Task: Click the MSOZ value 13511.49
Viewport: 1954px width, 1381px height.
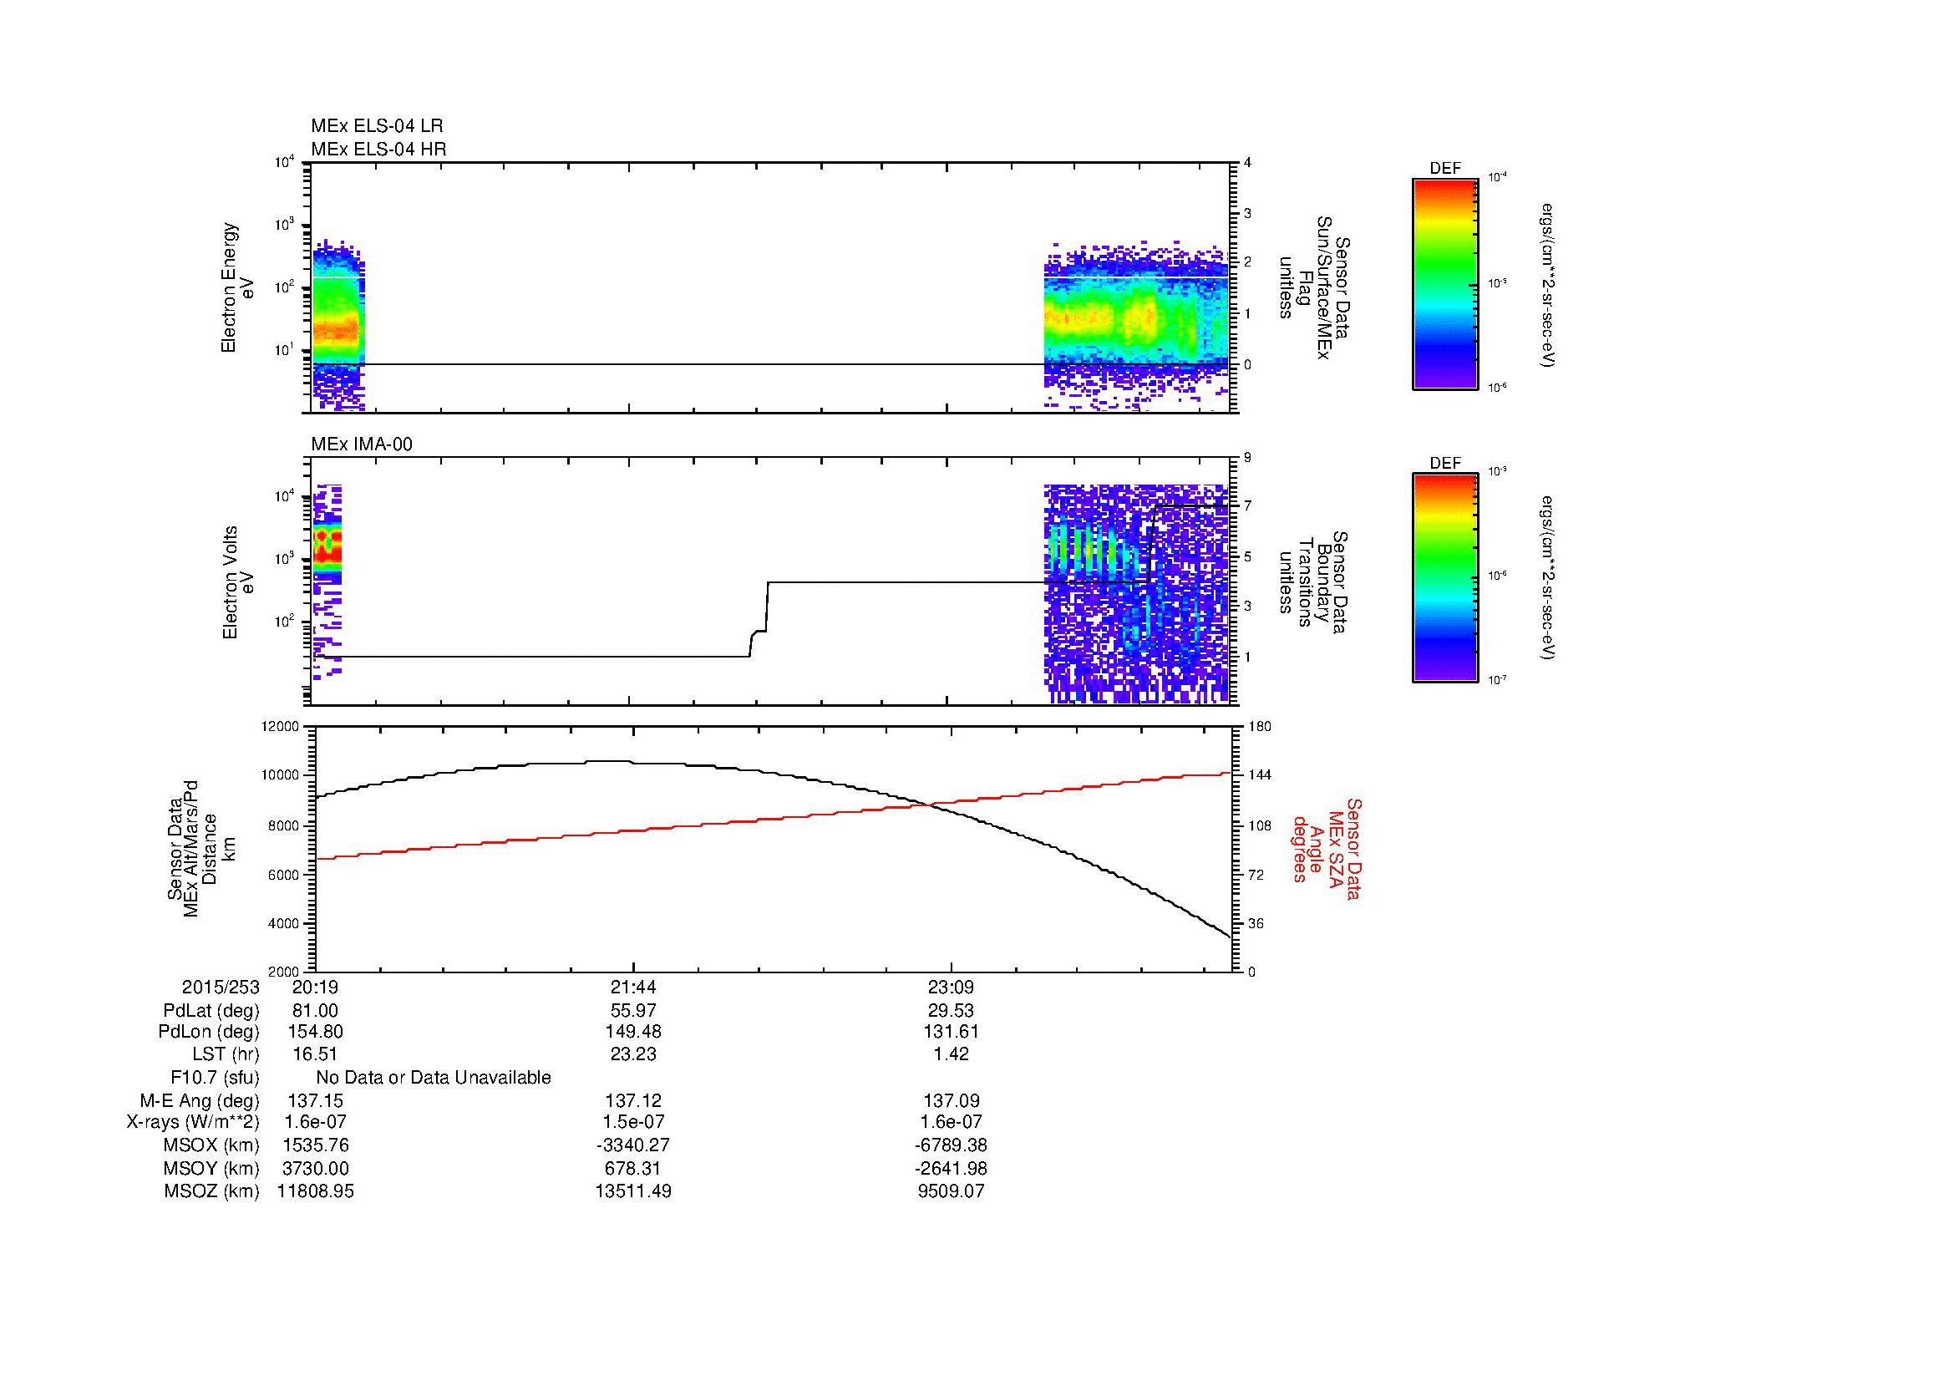Action: (633, 1191)
